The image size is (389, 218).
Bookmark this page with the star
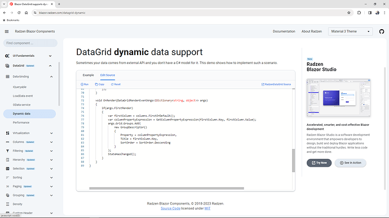(x=349, y=13)
